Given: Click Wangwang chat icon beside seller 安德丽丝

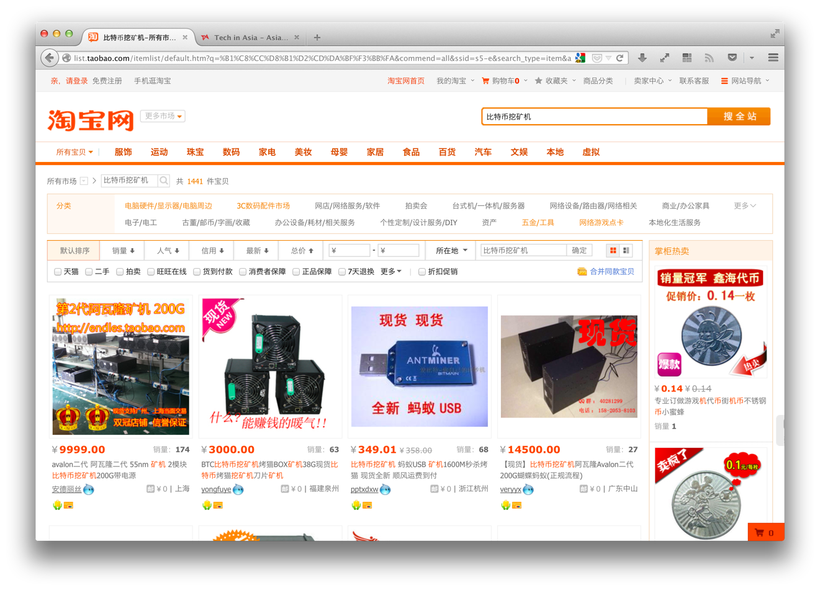Looking at the screenshot, I should click(x=89, y=489).
